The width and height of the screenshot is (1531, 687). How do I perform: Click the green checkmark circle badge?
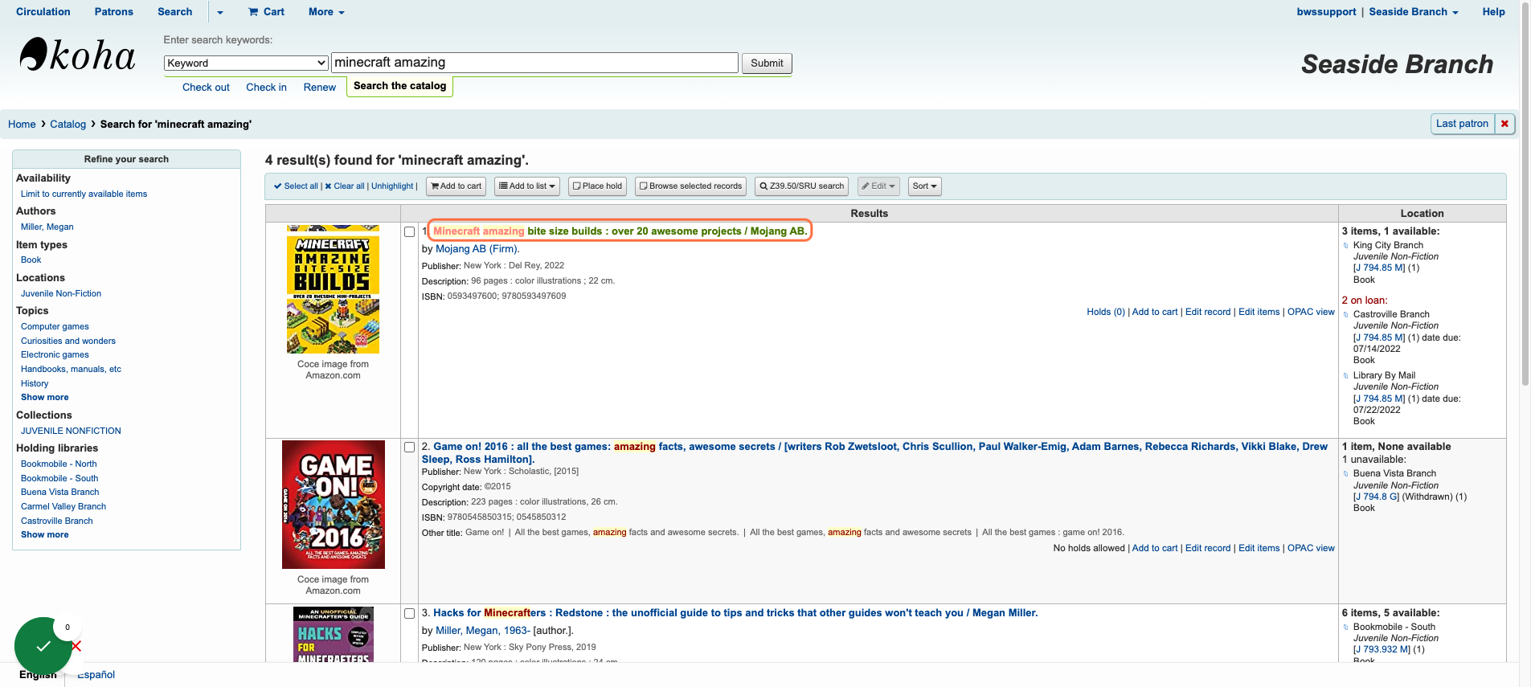[x=43, y=645]
